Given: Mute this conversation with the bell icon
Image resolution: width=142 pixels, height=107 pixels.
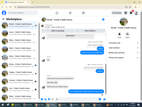Looking at the screenshot, I should pyautogui.click(x=120, y=34).
